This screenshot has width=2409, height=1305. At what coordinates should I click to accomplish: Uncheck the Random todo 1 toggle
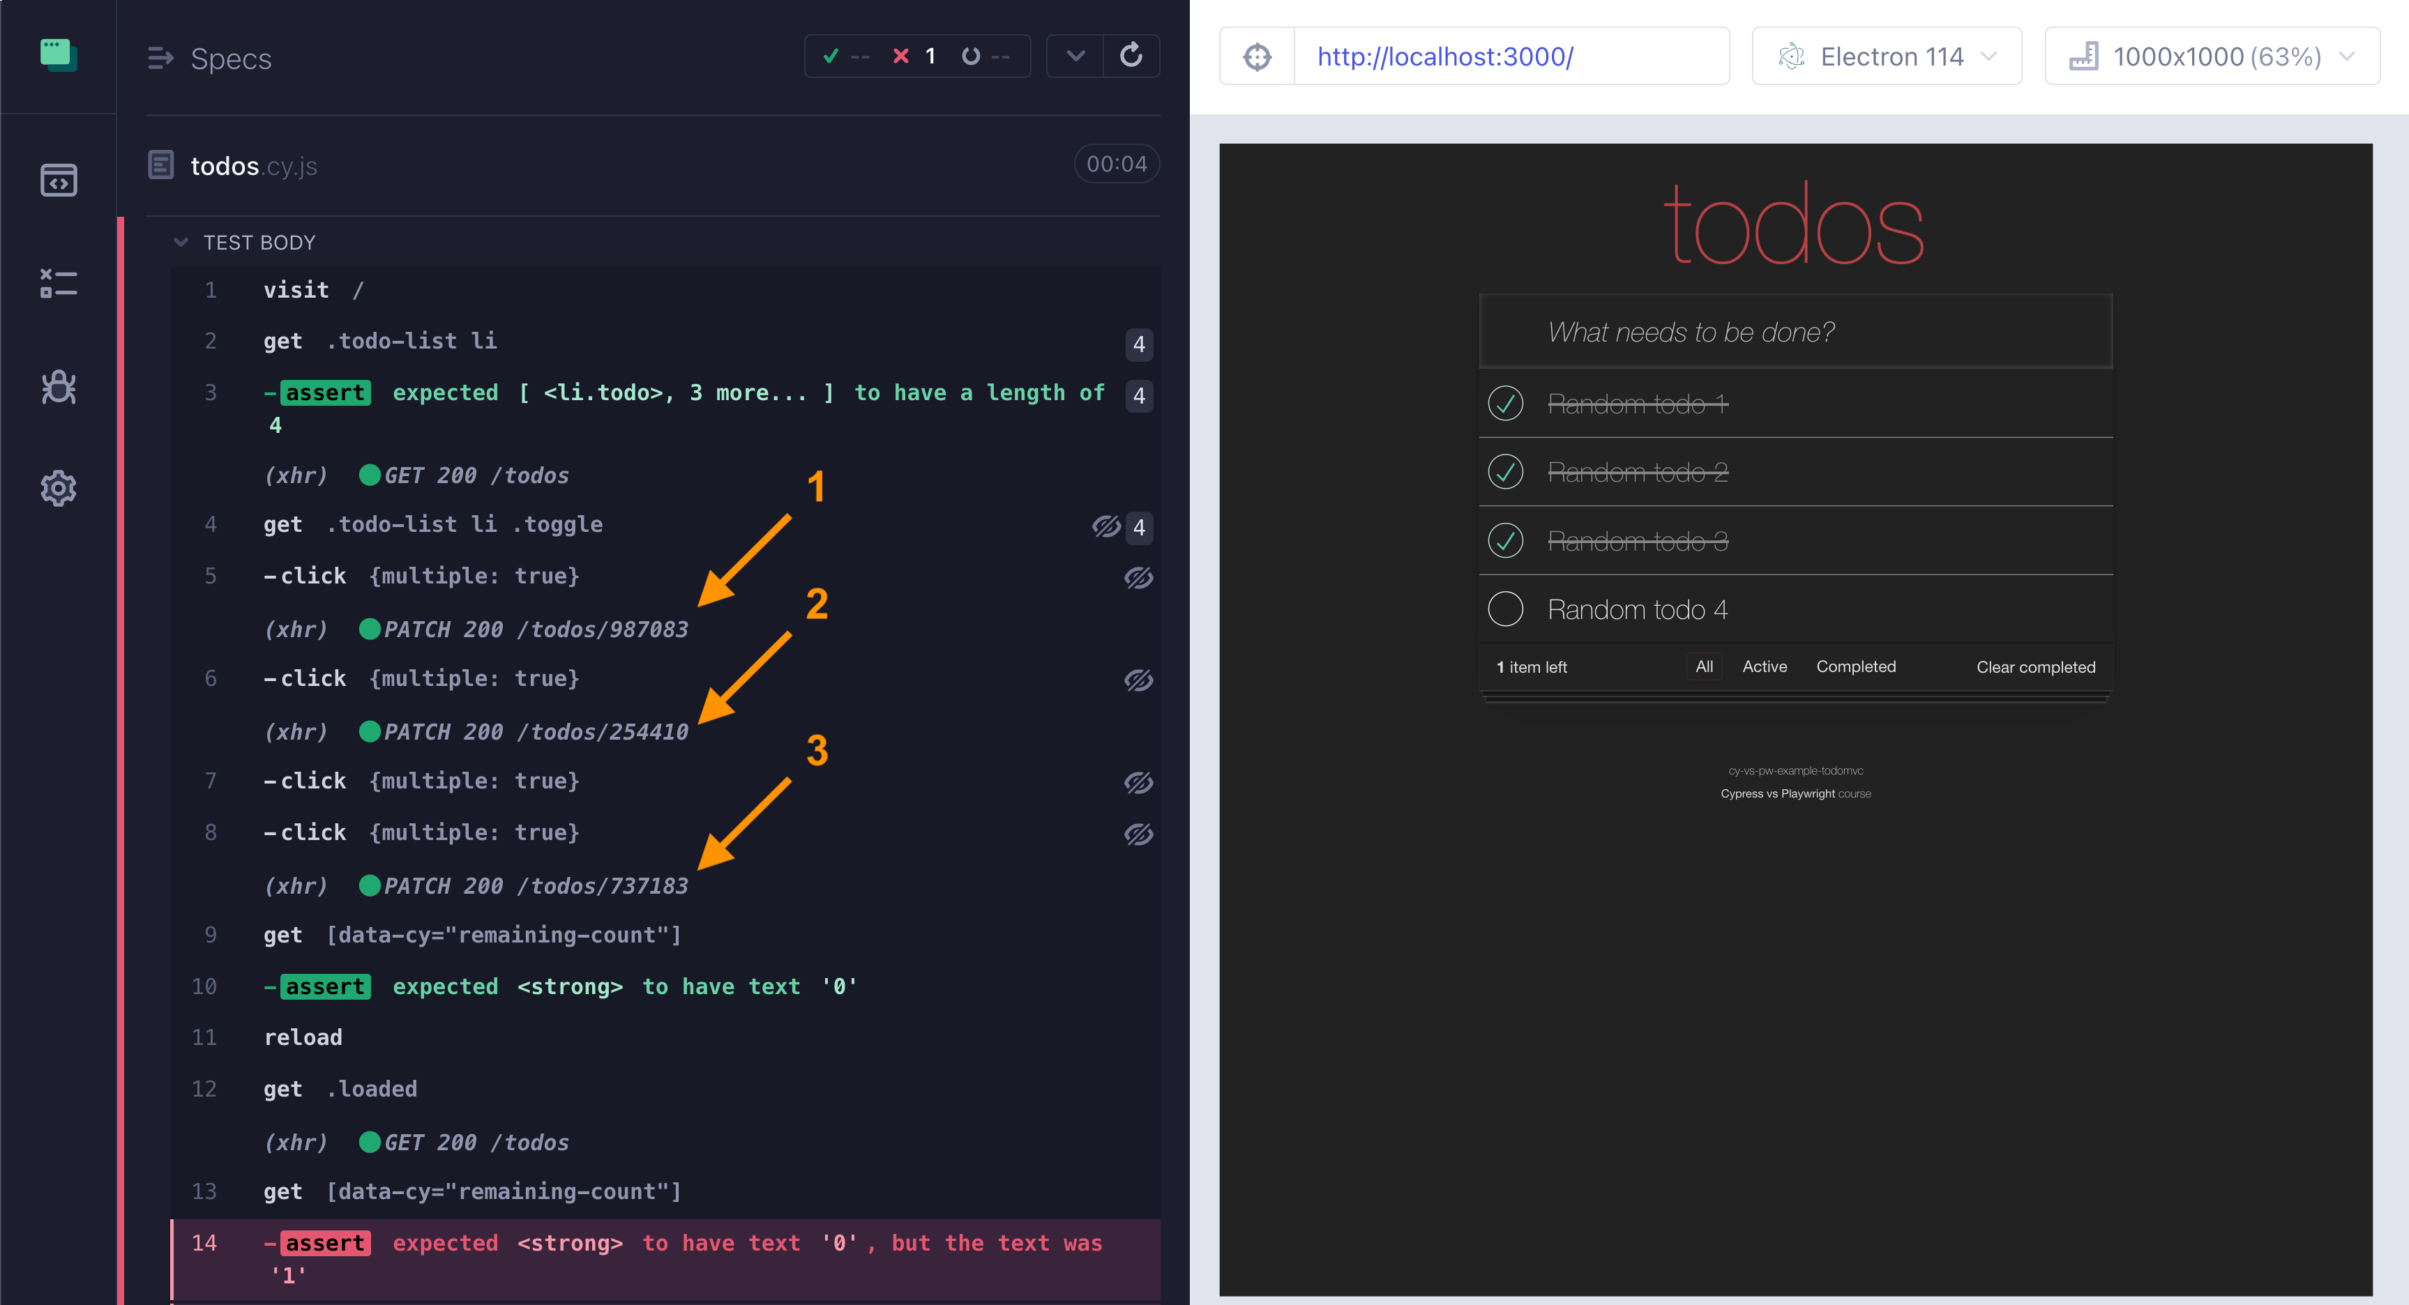(x=1504, y=404)
